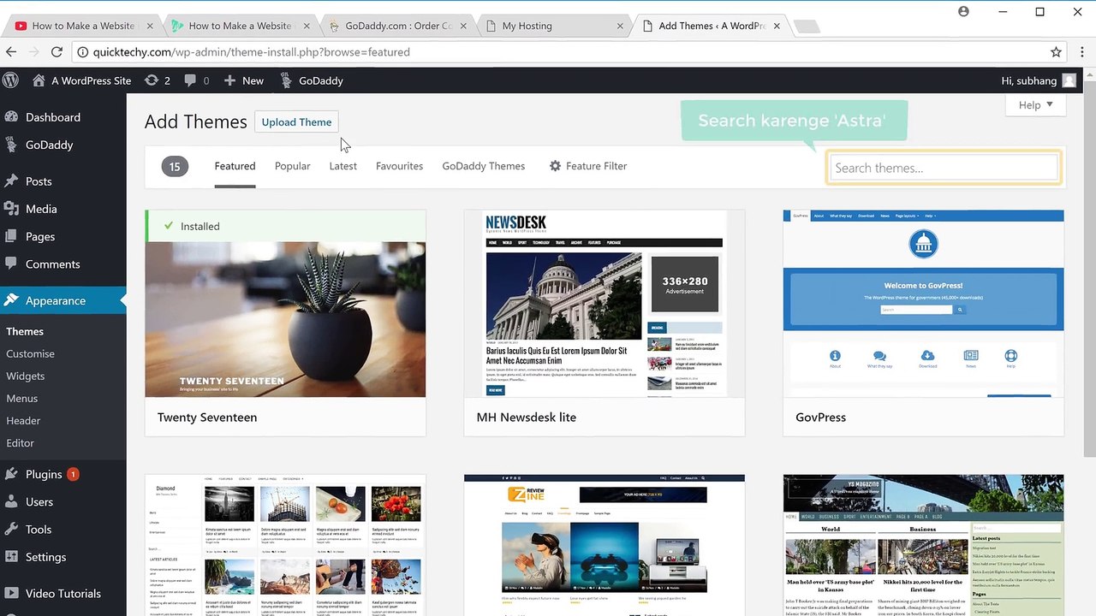Screen dimensions: 1096x616
Task: Click the theme count badge showing 15
Action: (x=175, y=166)
